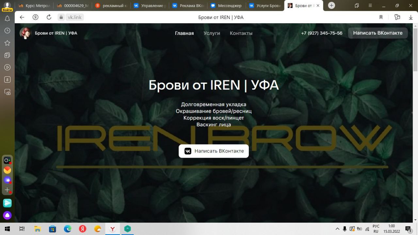418x235 pixels.
Task: Open the vertical tabs panel icon
Action: point(357,6)
